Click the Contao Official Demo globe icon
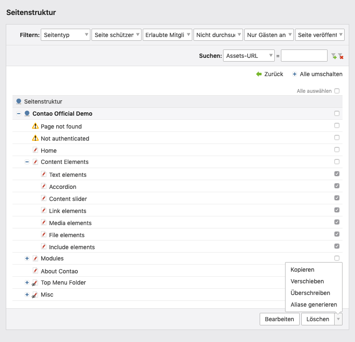The height and width of the screenshot is (342, 355). tap(27, 114)
